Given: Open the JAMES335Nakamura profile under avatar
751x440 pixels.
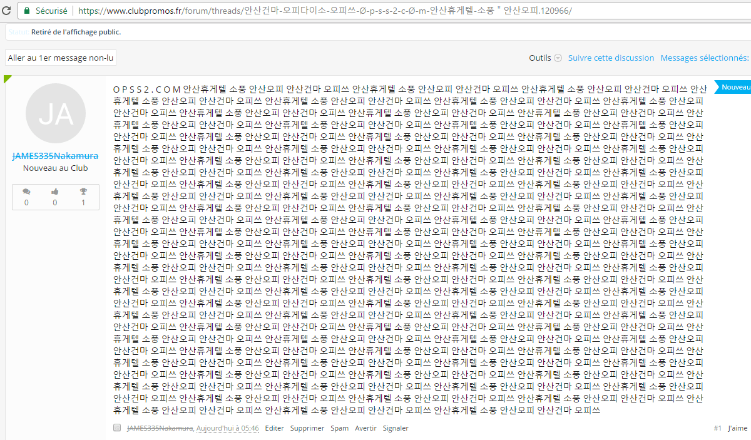Looking at the screenshot, I should pyautogui.click(x=55, y=156).
